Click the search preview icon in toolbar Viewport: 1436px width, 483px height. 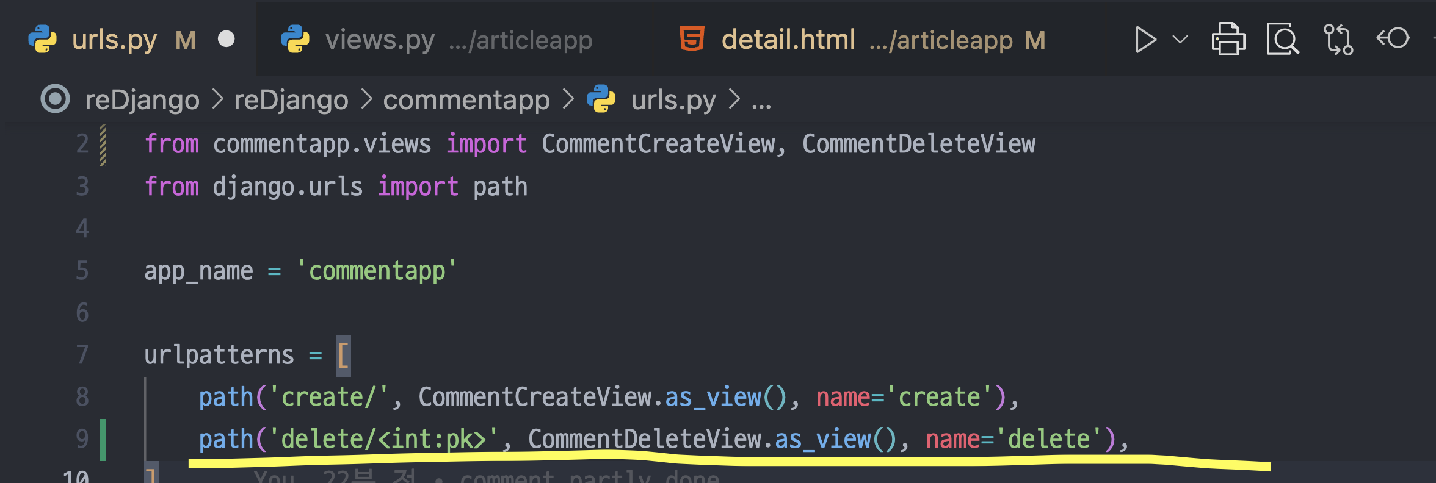(1282, 40)
